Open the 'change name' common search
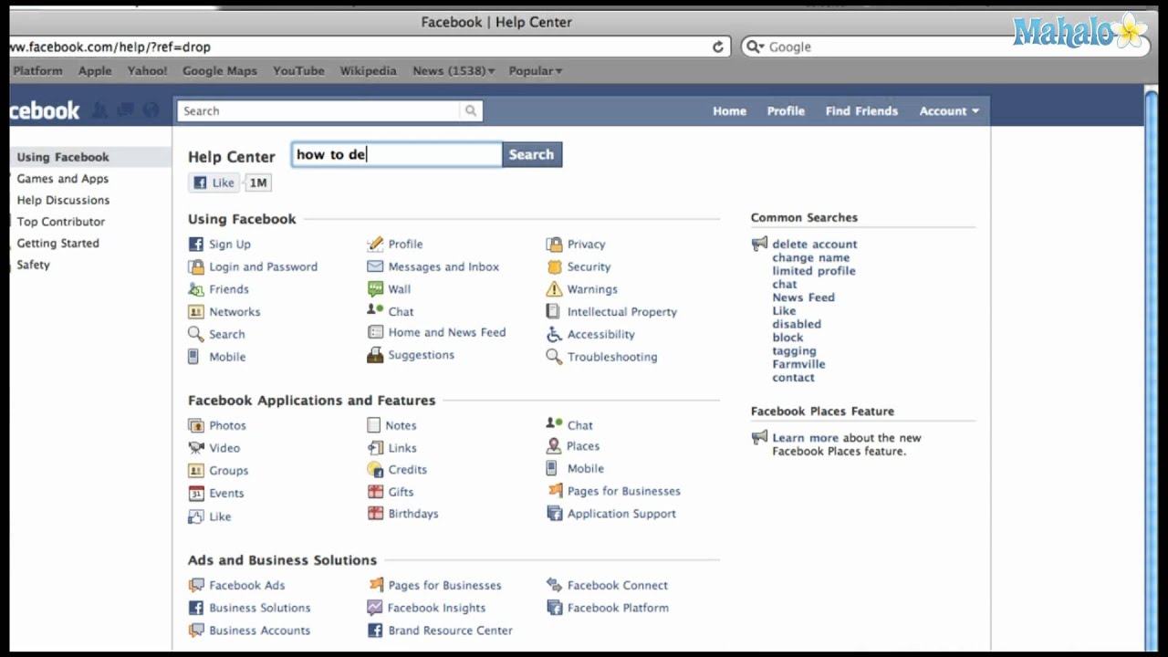This screenshot has height=657, width=1168. (x=810, y=257)
